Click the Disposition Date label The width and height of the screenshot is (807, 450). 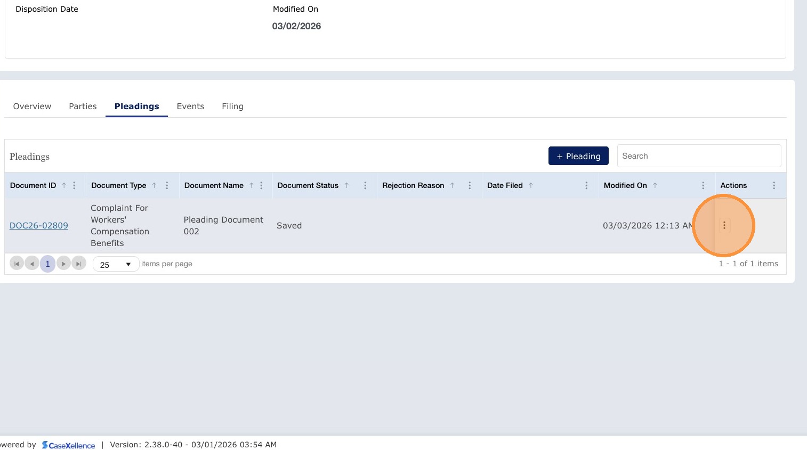47,9
